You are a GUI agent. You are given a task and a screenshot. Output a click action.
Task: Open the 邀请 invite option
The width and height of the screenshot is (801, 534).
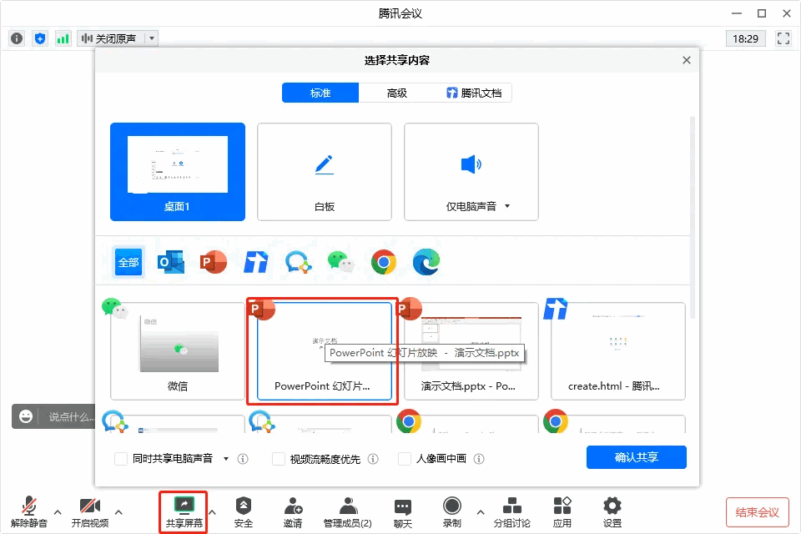pyautogui.click(x=293, y=512)
